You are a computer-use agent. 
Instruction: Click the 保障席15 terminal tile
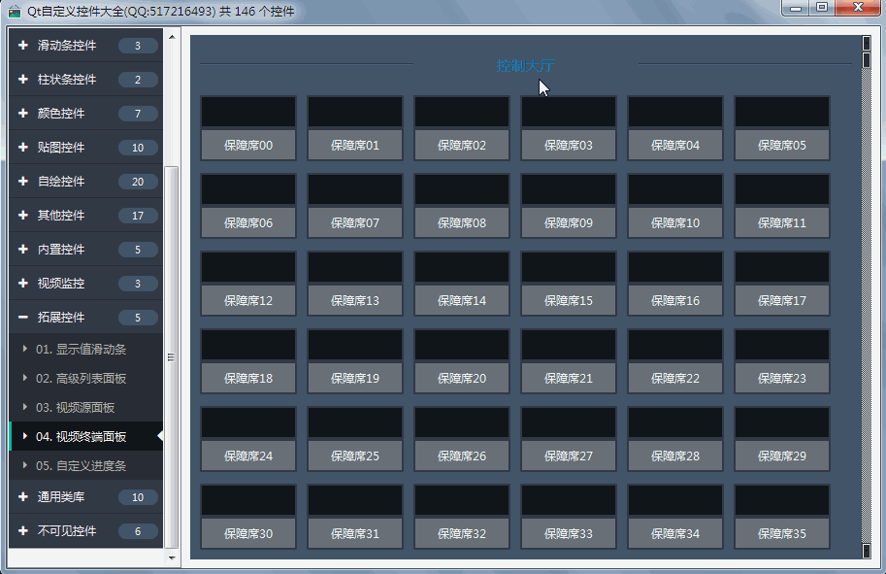click(569, 283)
